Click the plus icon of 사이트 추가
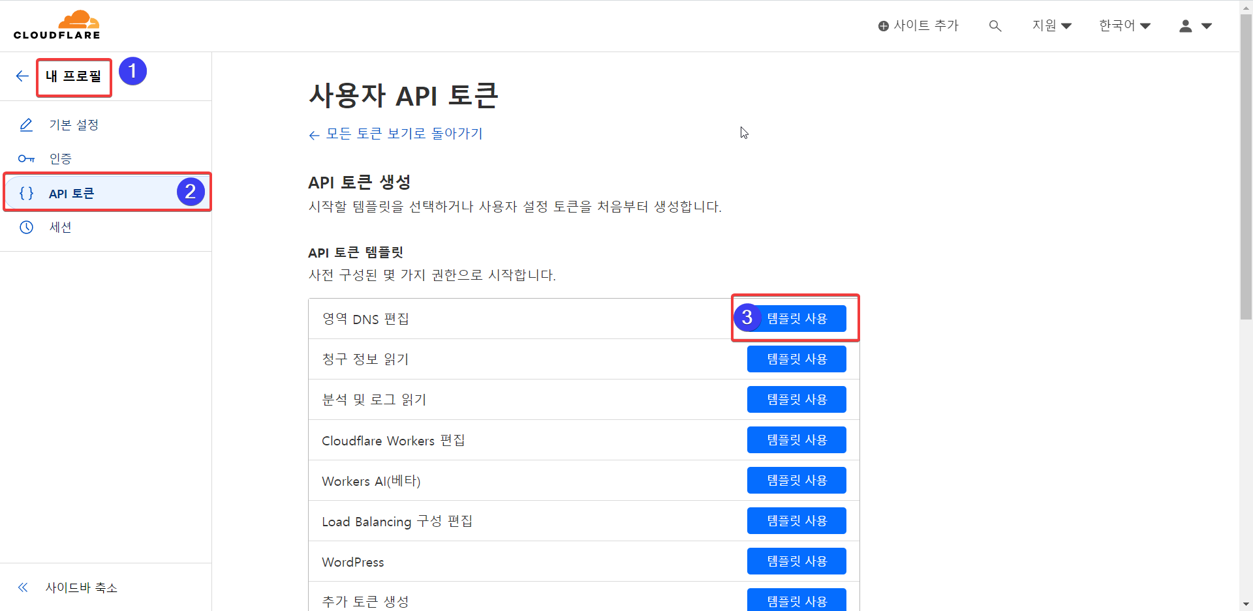This screenshot has width=1253, height=611. (883, 26)
